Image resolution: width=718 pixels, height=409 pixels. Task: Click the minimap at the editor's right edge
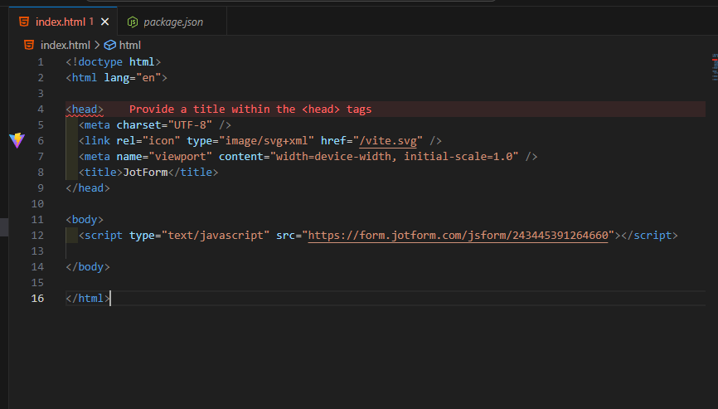point(715,67)
